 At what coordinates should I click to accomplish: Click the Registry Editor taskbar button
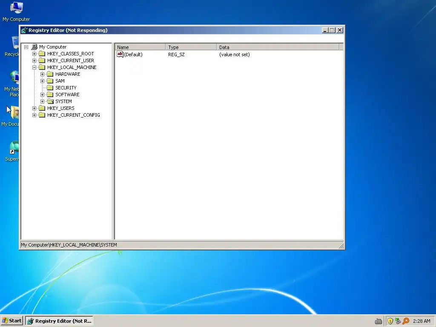coord(59,321)
